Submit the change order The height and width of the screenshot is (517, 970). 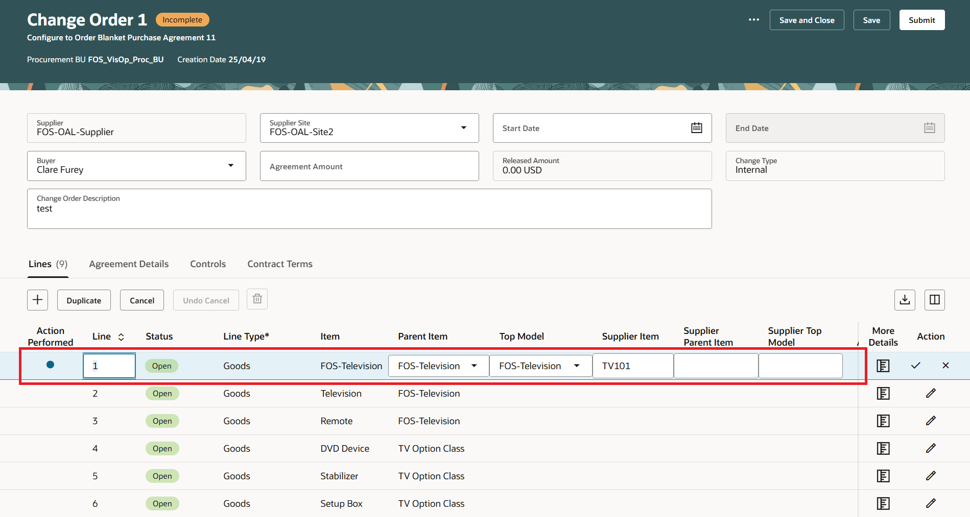click(921, 19)
